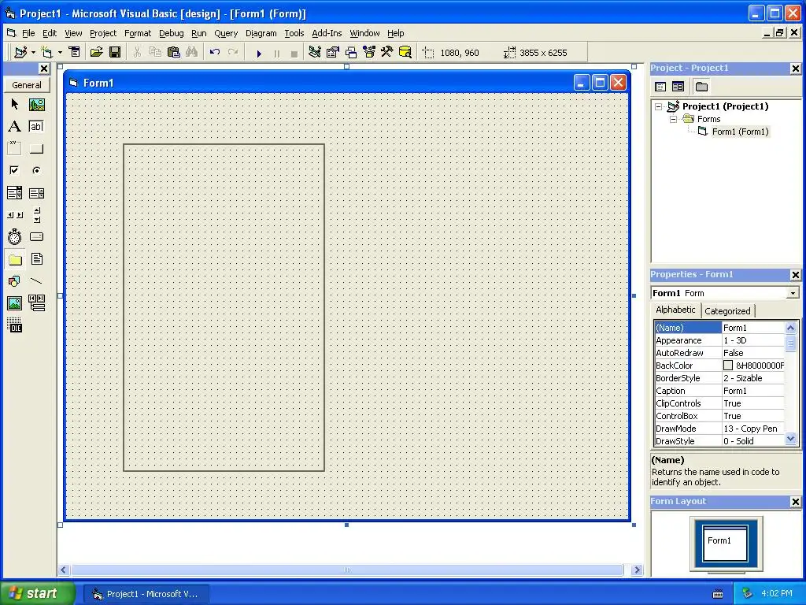Click properties list scroll up arrow

pyautogui.click(x=790, y=328)
